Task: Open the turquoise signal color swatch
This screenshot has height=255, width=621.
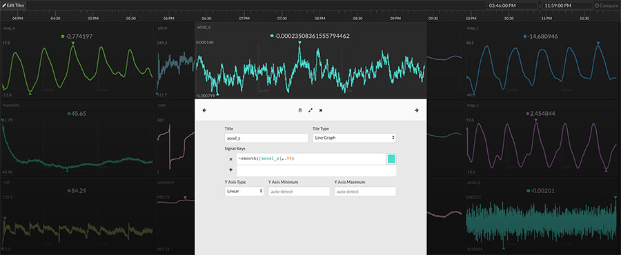Action: (x=391, y=159)
